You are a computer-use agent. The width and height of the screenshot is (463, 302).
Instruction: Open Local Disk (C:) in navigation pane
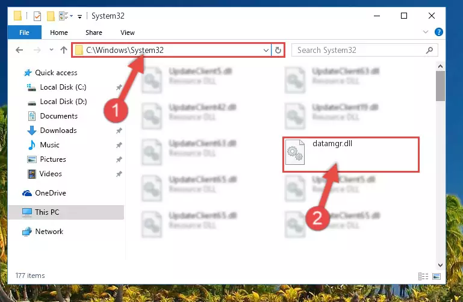(63, 87)
